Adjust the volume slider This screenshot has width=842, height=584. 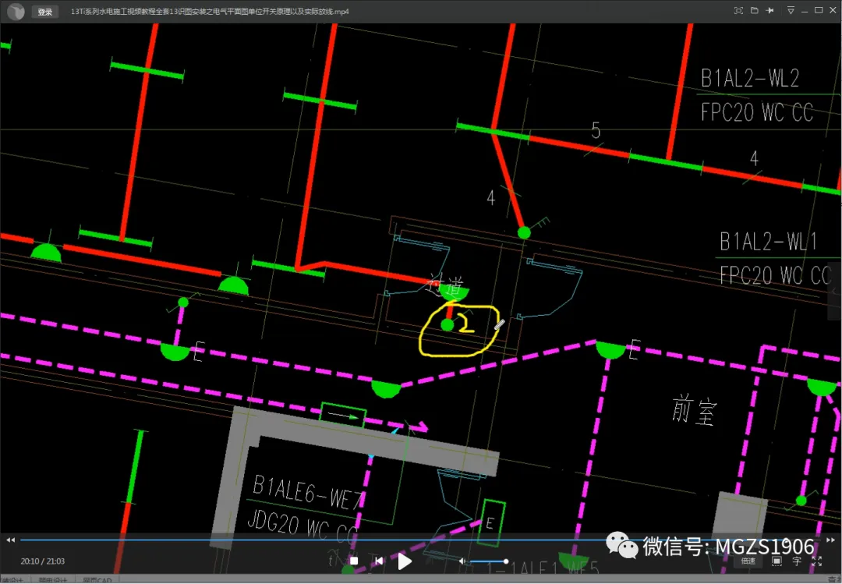click(x=489, y=561)
